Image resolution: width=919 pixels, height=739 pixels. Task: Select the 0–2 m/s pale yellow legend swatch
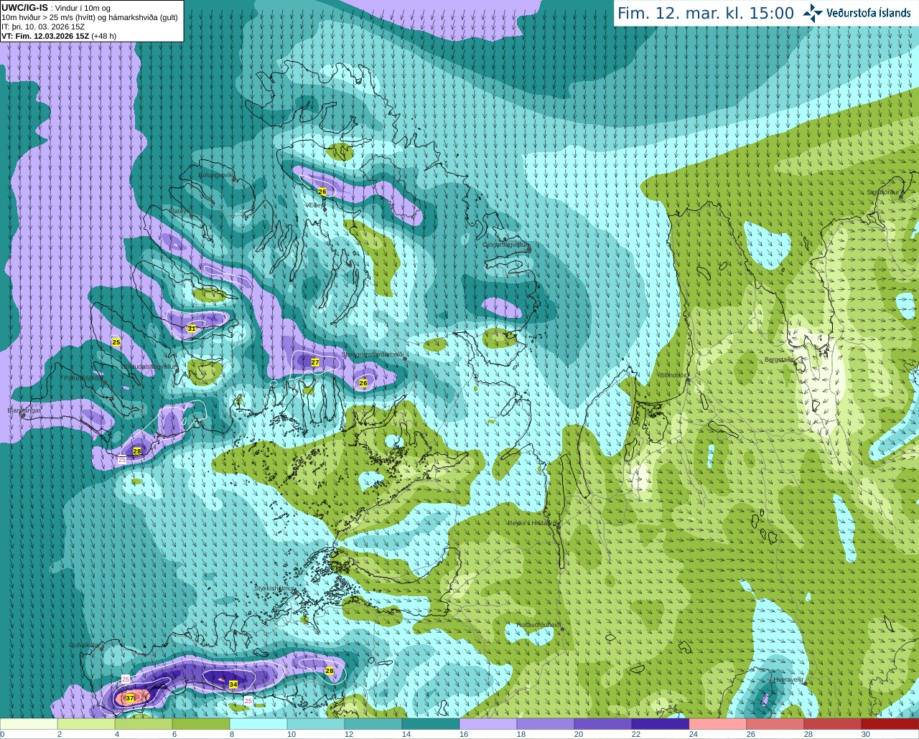tap(29, 724)
